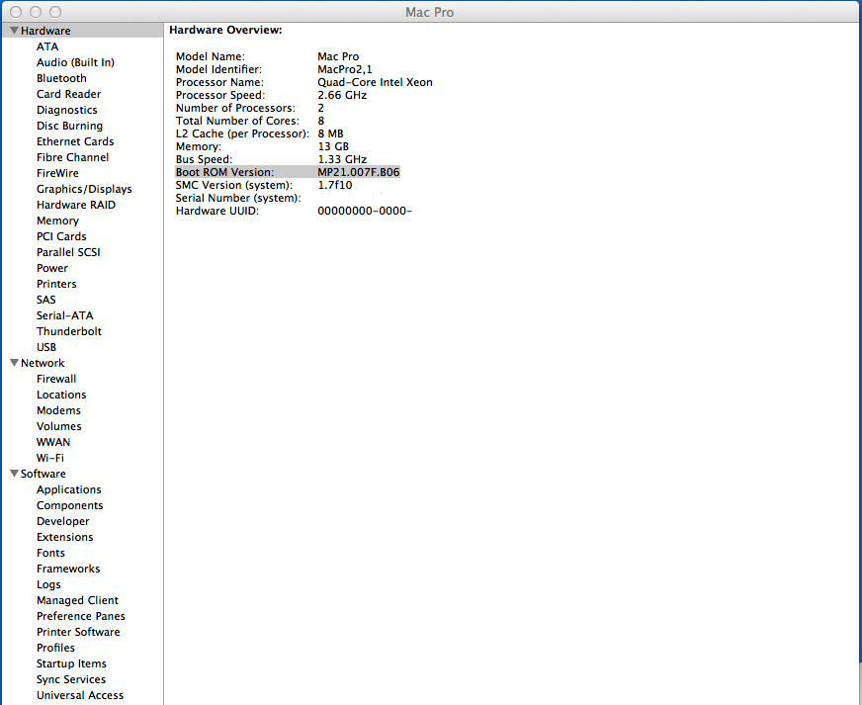This screenshot has width=862, height=705.
Task: Click the MacPro2,1 model identifier value
Action: point(345,69)
